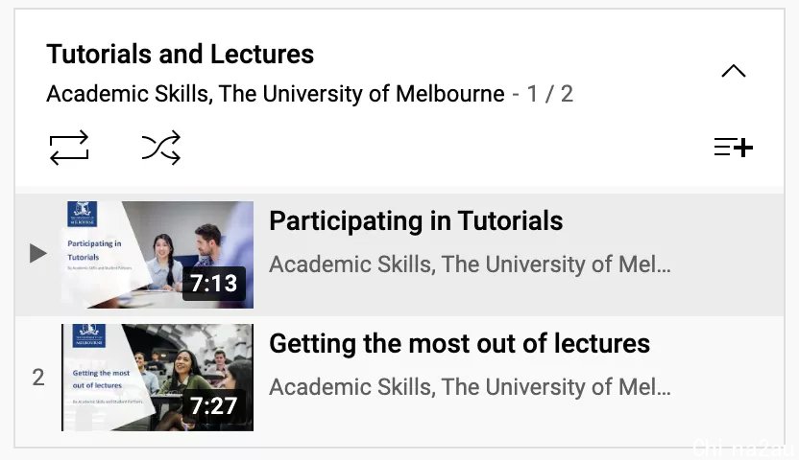This screenshot has width=799, height=460.
Task: Select Getting the most out of lectures title
Action: pos(459,344)
